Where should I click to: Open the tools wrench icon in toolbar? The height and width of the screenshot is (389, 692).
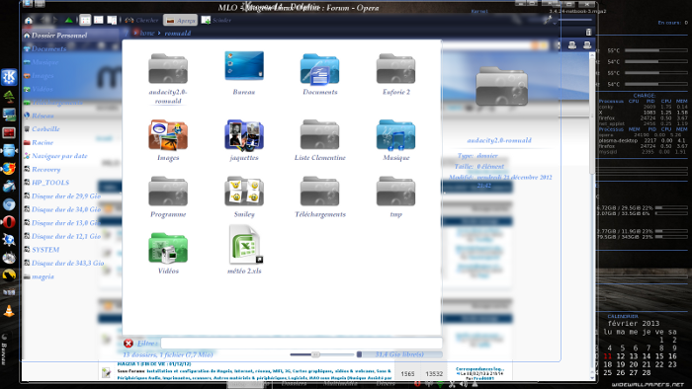coord(548,20)
